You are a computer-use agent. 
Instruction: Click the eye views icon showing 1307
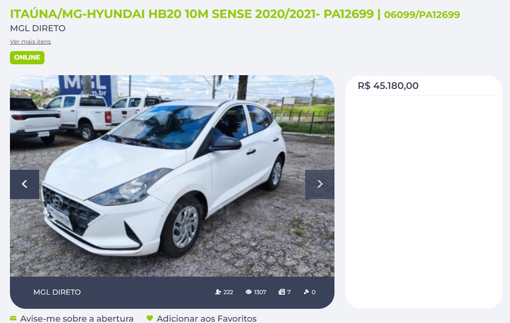[248, 292]
